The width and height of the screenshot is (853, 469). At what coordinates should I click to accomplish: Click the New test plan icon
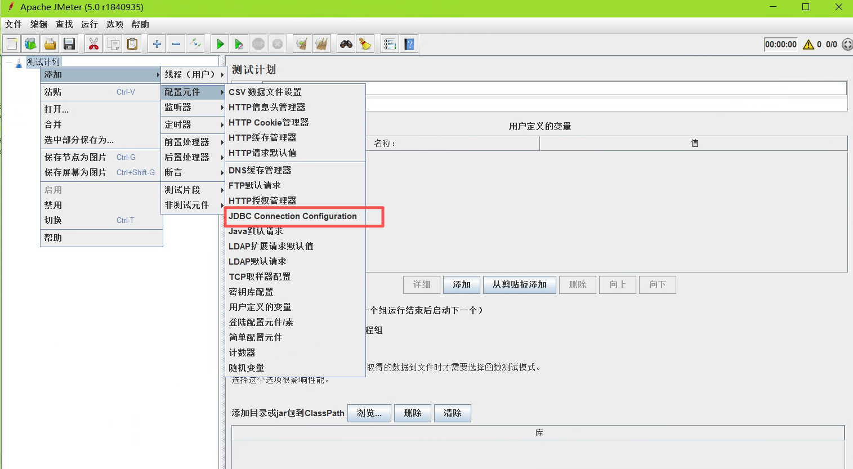pos(12,44)
